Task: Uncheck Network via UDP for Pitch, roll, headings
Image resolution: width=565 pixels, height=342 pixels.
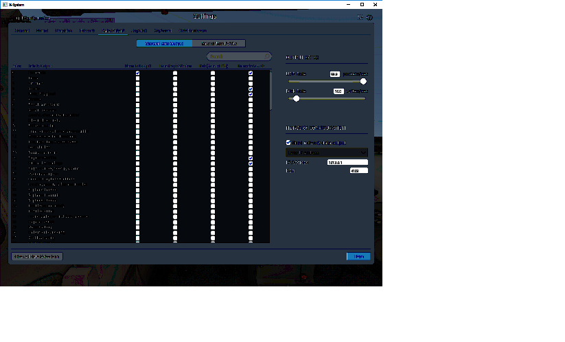Action: point(251,163)
